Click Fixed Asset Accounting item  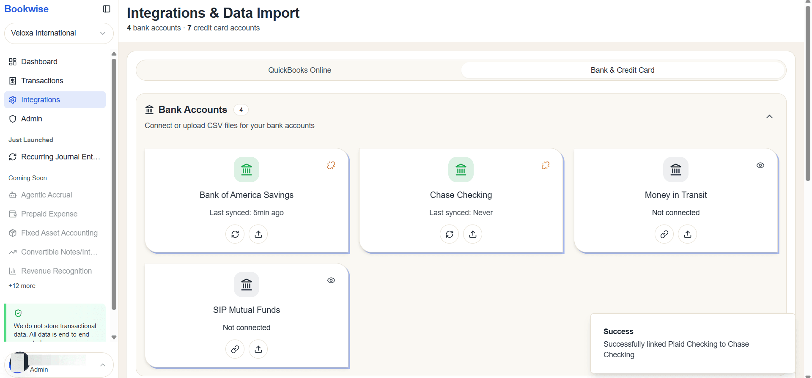[55, 233]
